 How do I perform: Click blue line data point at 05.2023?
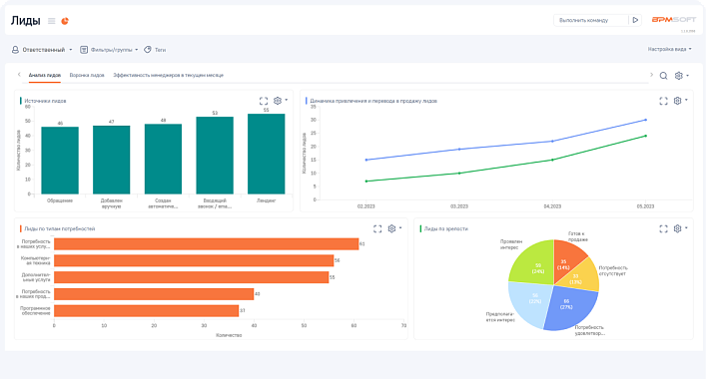(646, 120)
